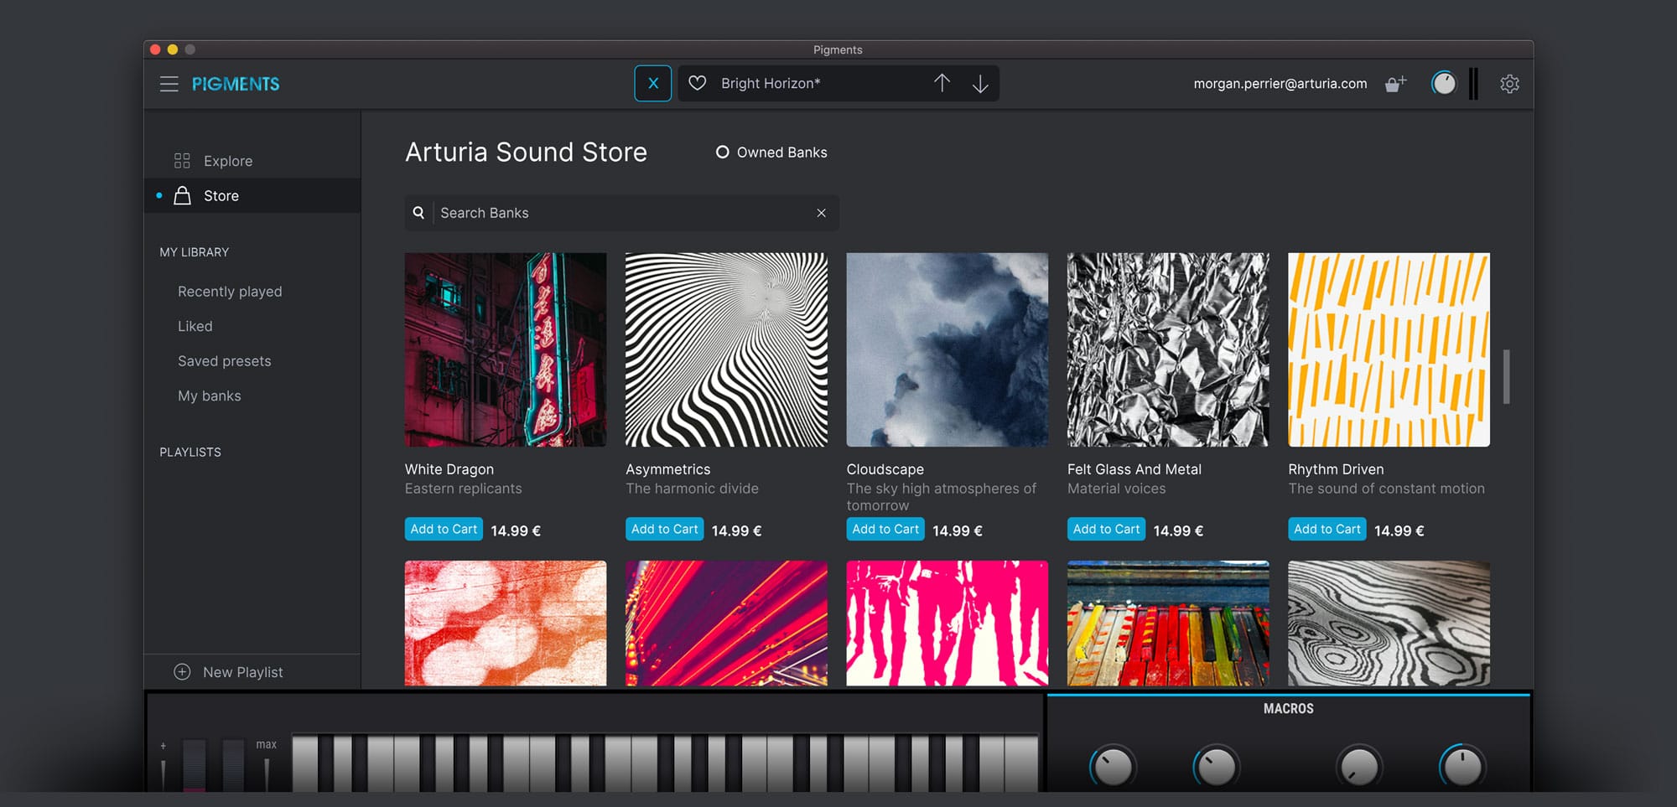1677x807 pixels.
Task: Select Store in the sidebar
Action: [221, 196]
